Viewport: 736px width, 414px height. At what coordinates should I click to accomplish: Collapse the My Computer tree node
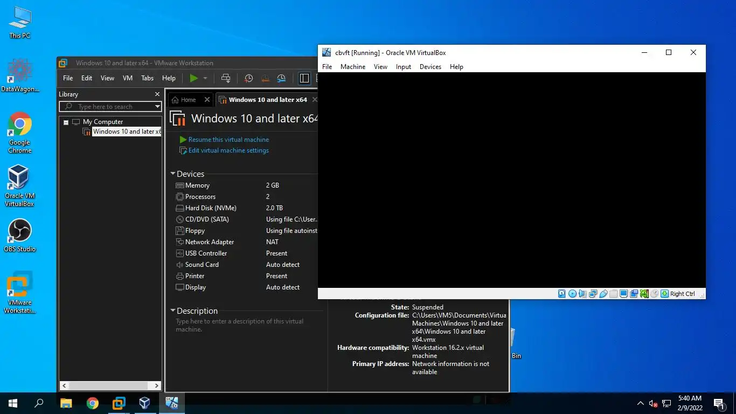point(66,122)
